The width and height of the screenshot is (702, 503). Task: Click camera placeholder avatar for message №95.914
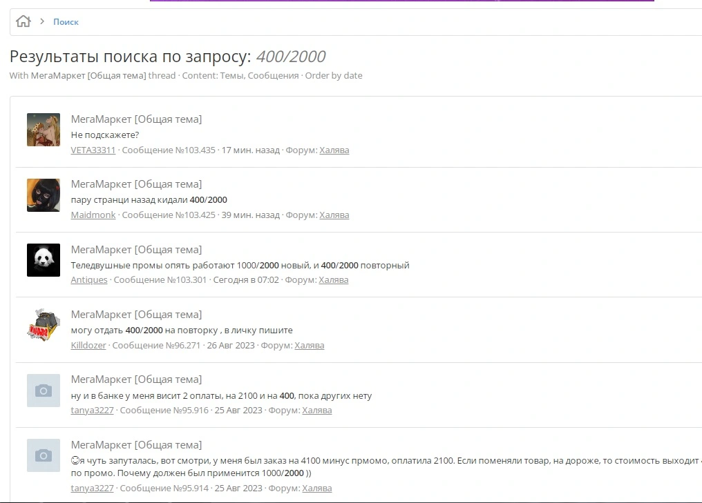[x=44, y=455]
